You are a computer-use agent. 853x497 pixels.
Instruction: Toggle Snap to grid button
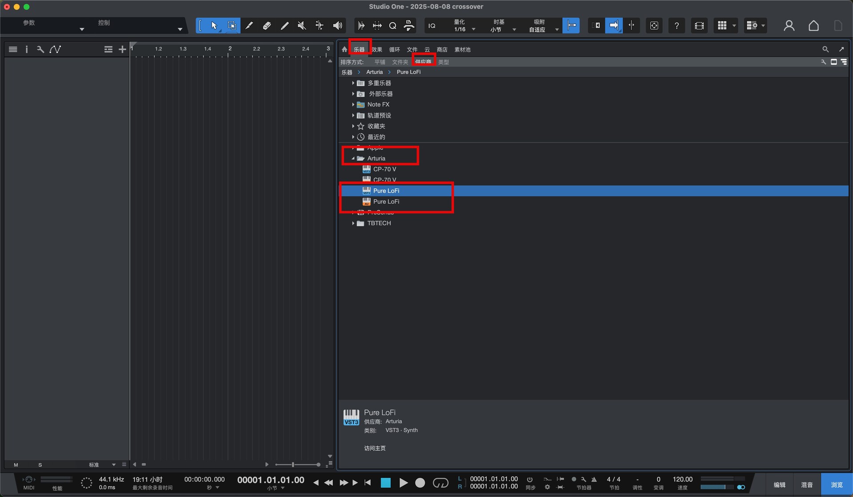(571, 26)
